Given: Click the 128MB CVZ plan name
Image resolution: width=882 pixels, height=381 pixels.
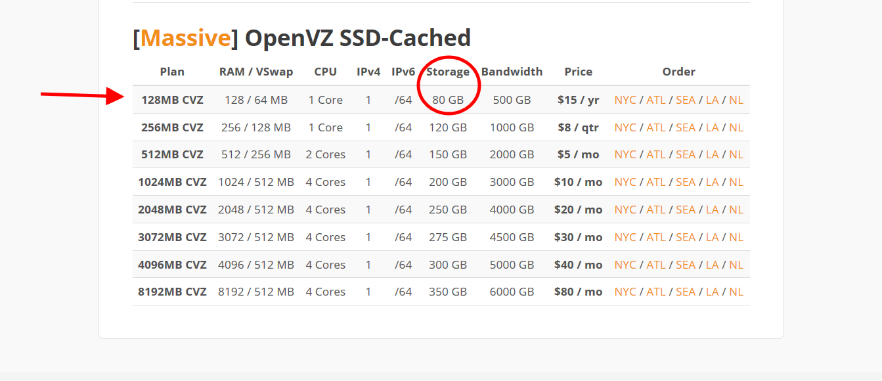Looking at the screenshot, I should click(172, 100).
